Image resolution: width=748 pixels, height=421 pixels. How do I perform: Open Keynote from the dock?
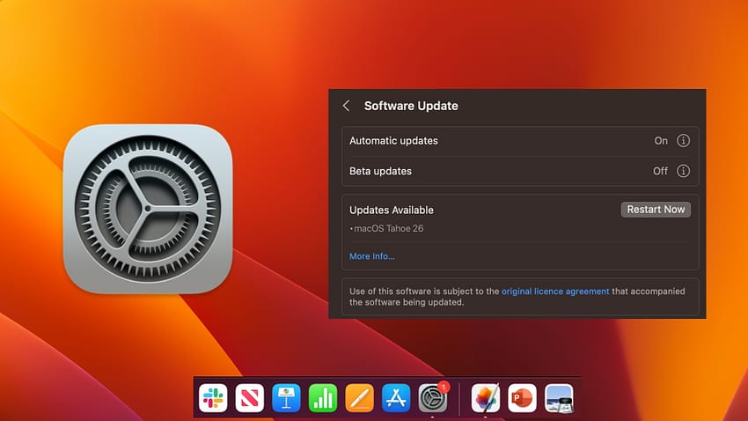286,397
